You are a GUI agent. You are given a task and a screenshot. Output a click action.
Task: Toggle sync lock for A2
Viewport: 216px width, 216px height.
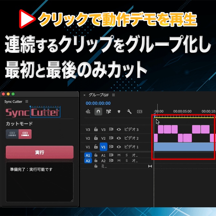pyautogui.click(x=111, y=161)
